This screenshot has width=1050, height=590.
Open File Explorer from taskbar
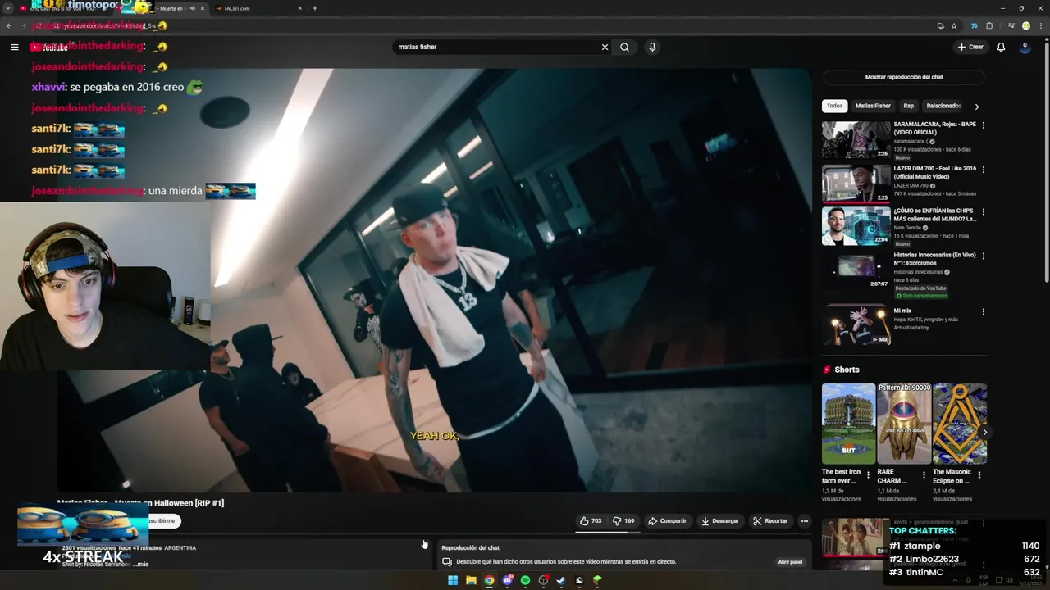(x=471, y=580)
